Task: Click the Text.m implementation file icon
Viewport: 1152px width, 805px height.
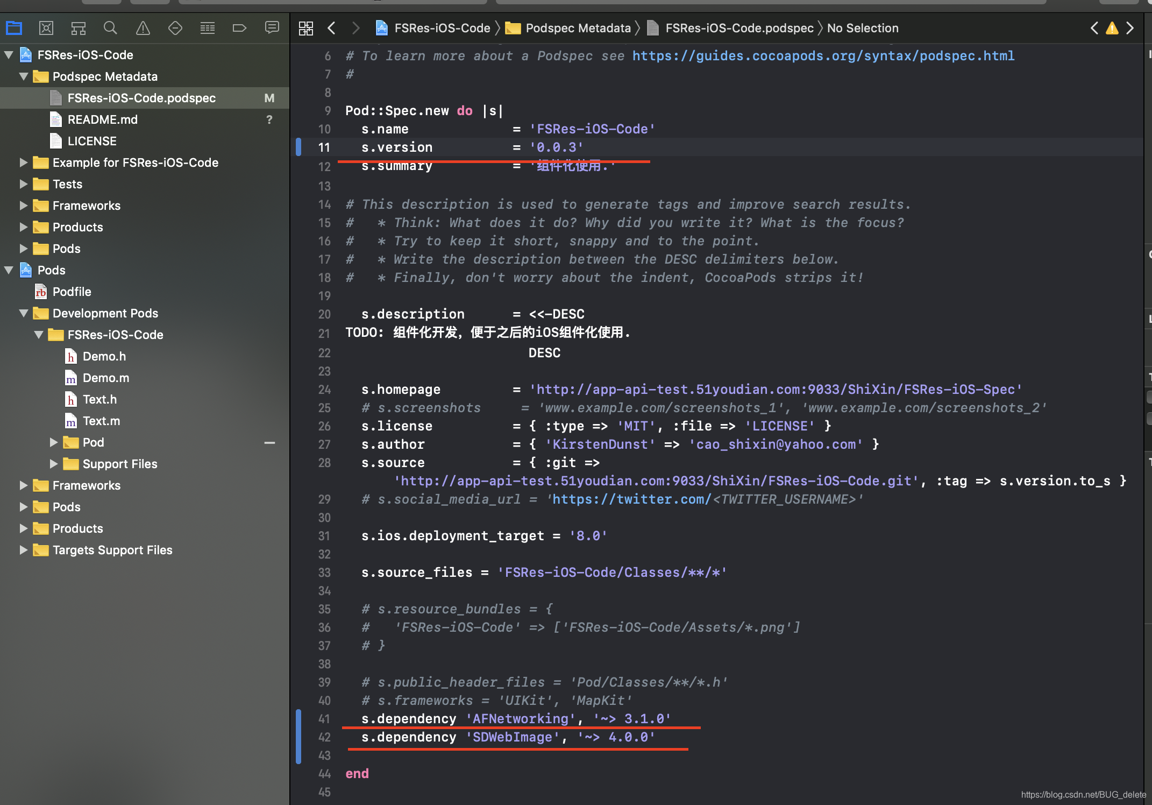Action: tap(71, 421)
